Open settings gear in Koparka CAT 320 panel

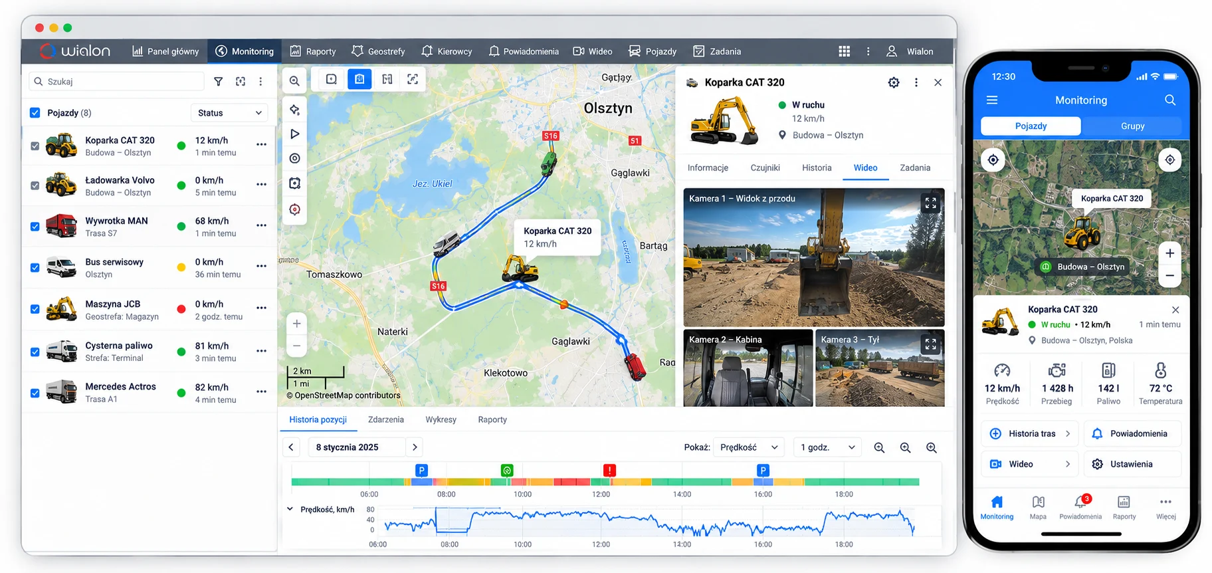click(x=894, y=82)
